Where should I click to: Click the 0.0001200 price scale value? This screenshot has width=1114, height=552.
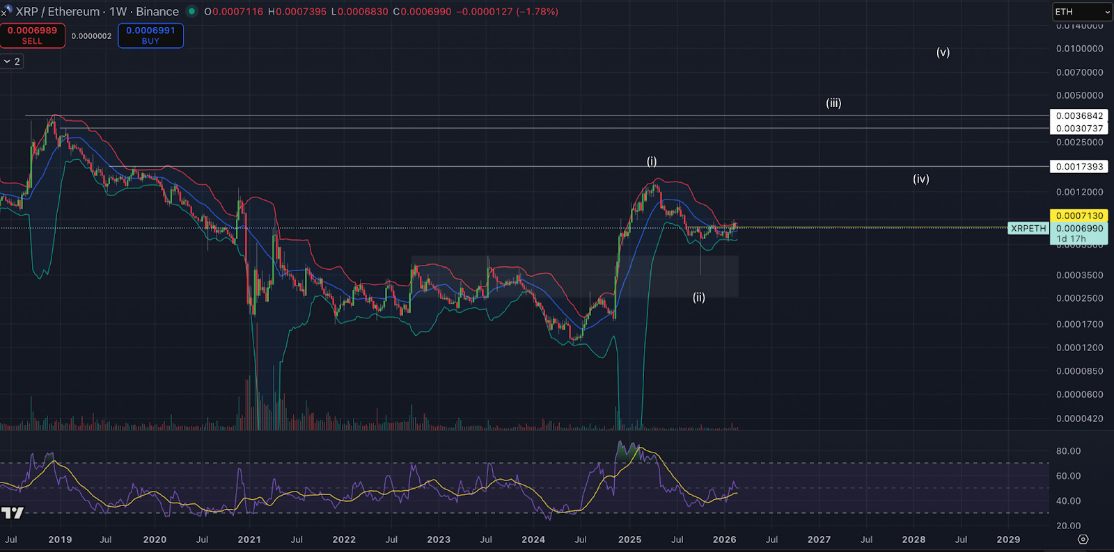1079,348
